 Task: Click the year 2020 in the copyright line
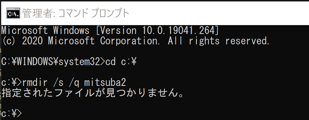pos(32,41)
